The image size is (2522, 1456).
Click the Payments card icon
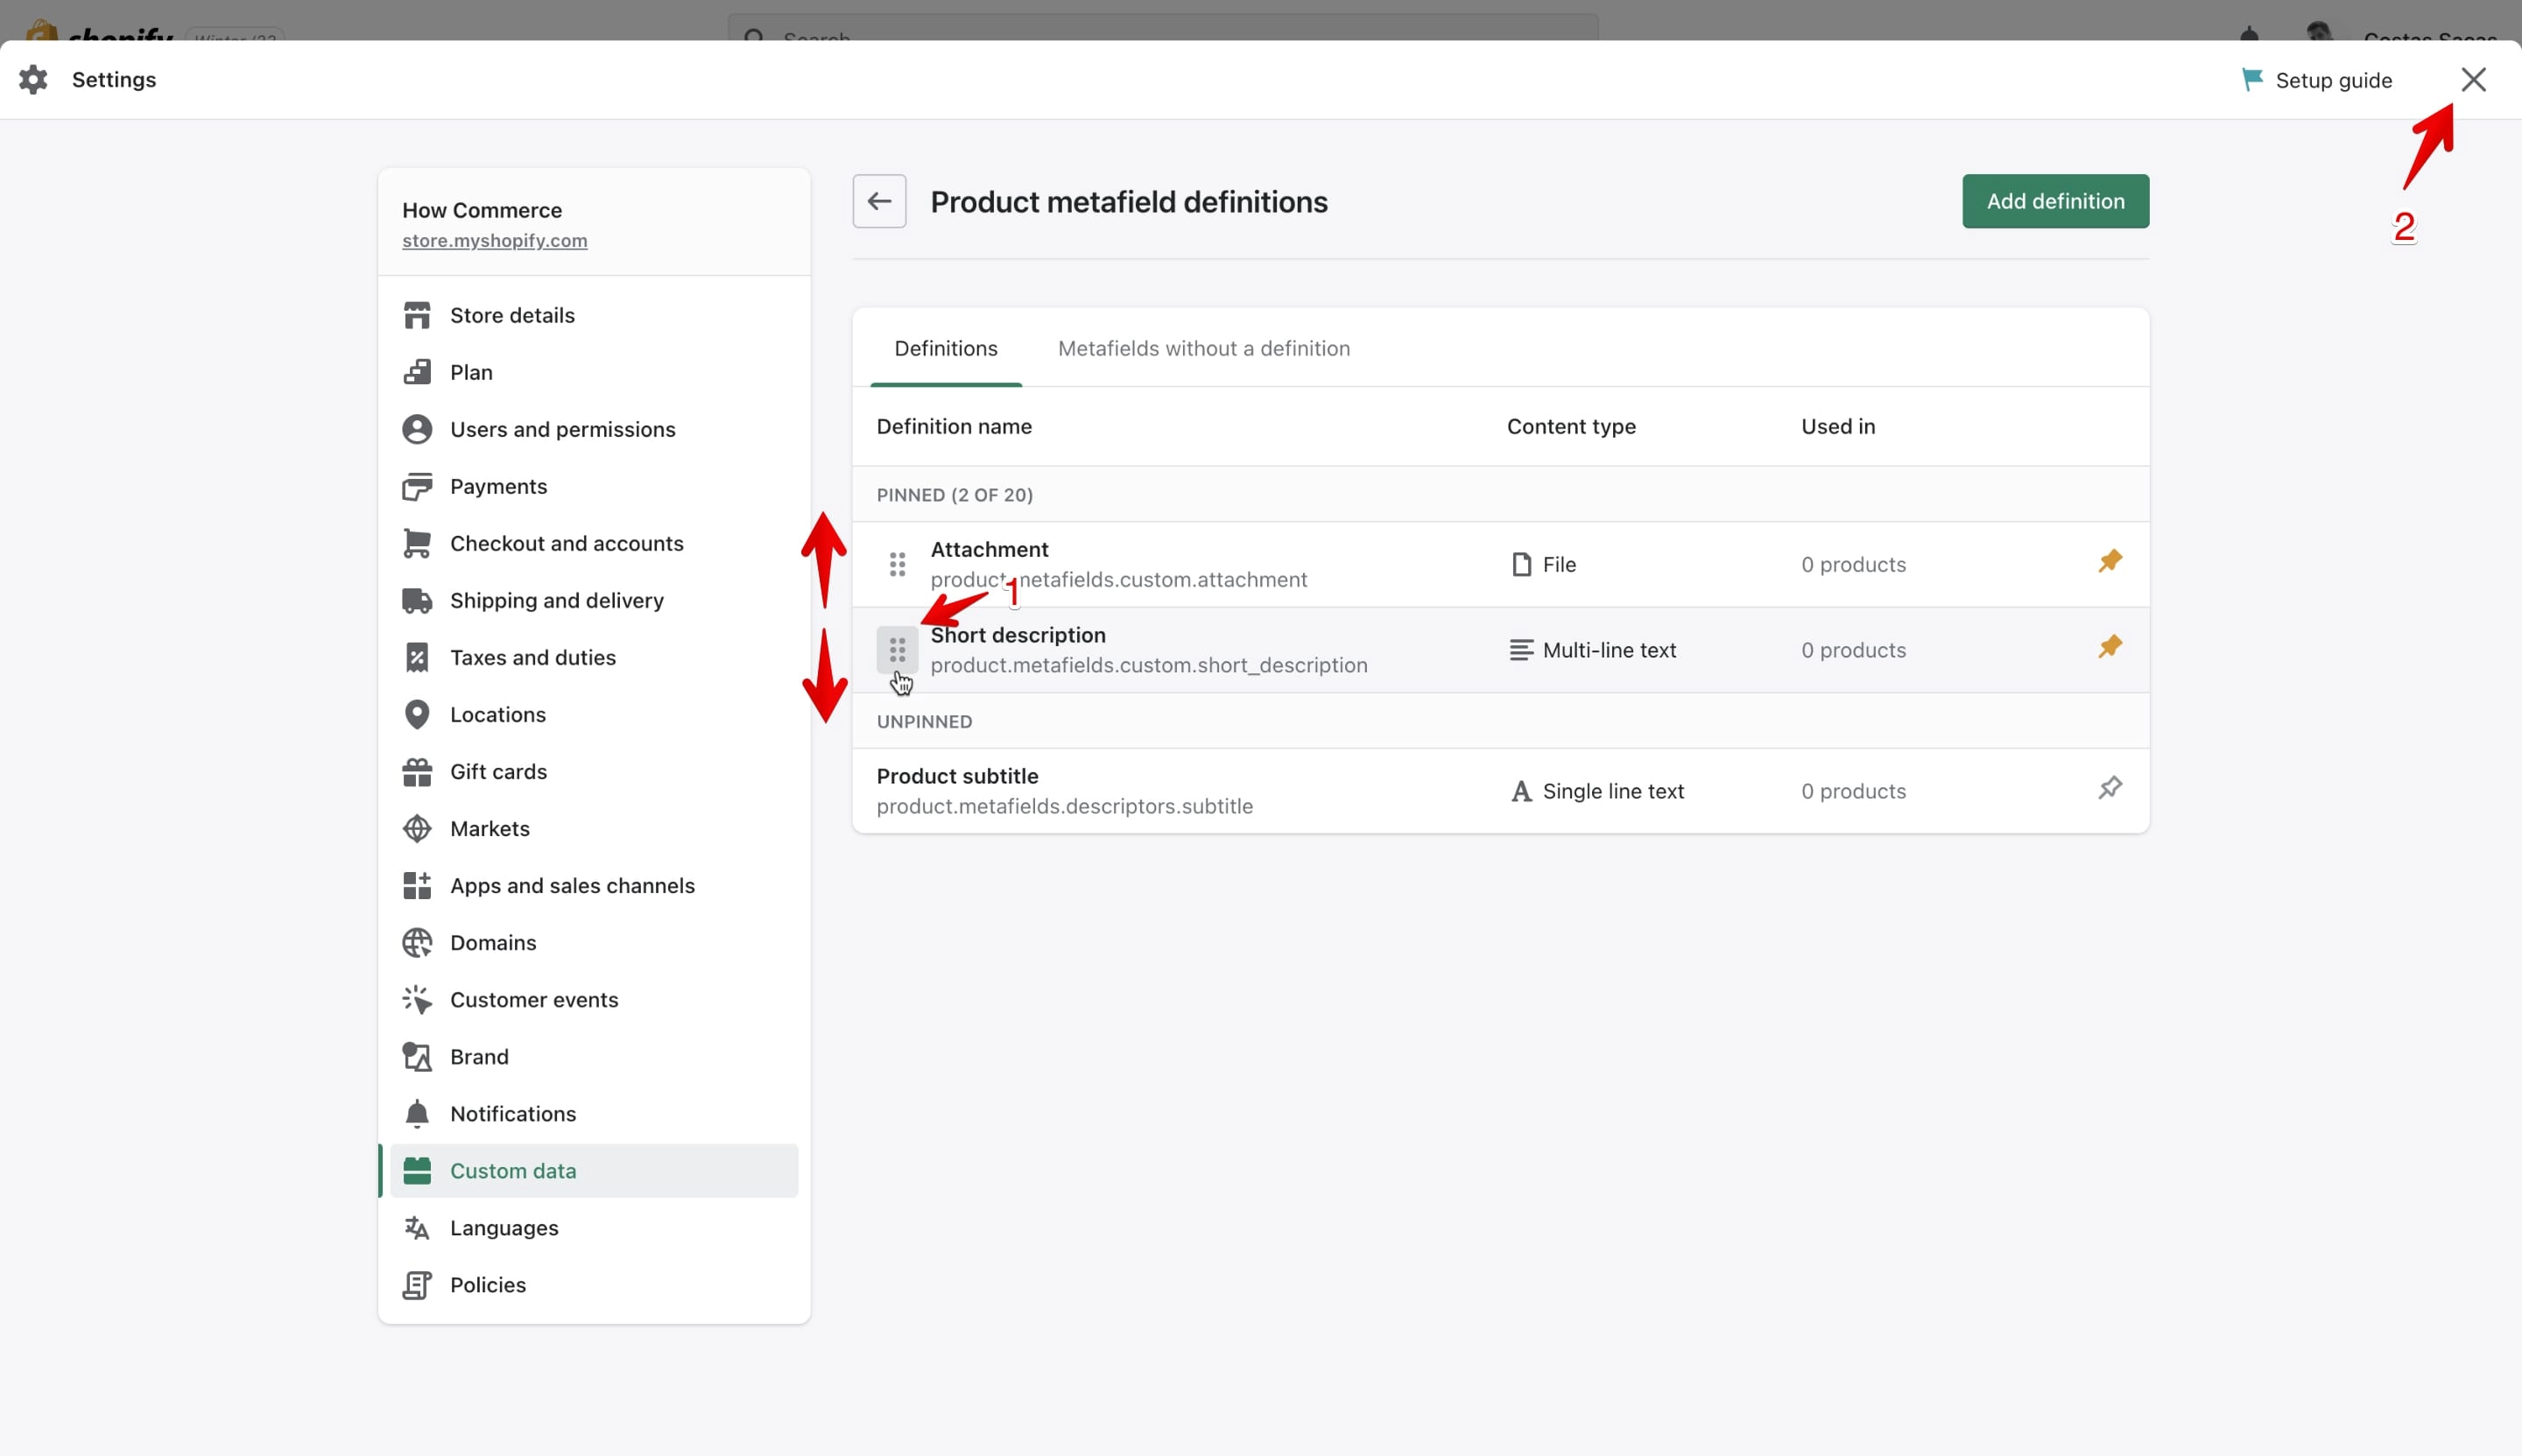tap(417, 486)
